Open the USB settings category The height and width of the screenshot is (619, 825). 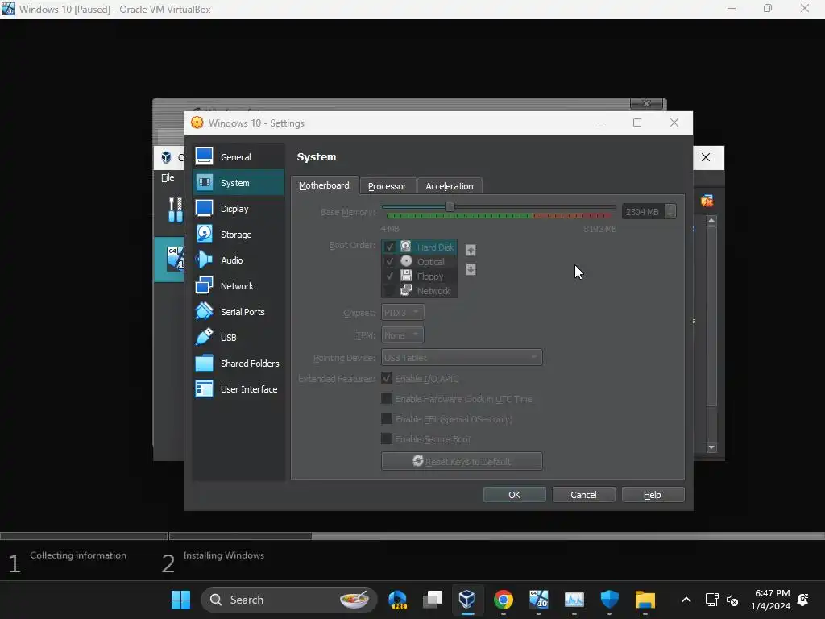click(x=238, y=338)
